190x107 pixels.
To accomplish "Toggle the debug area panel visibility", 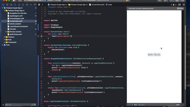I will pyautogui.click(x=177, y=1).
